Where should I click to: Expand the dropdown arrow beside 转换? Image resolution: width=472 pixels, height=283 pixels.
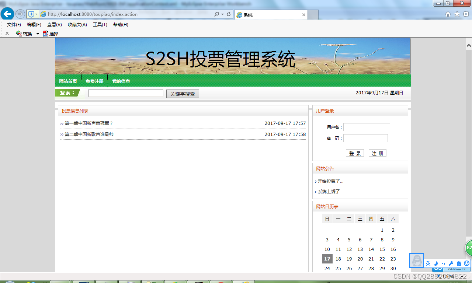pyautogui.click(x=38, y=34)
